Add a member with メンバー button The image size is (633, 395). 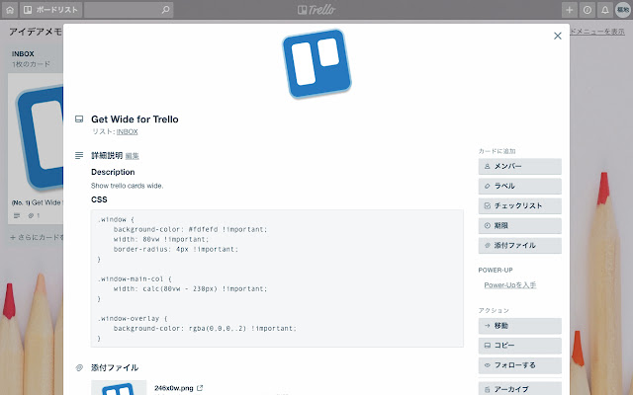click(520, 166)
